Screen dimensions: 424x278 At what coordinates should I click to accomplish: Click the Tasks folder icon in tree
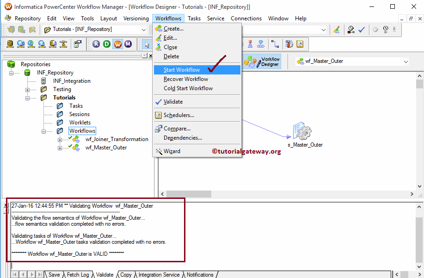[x=60, y=106]
